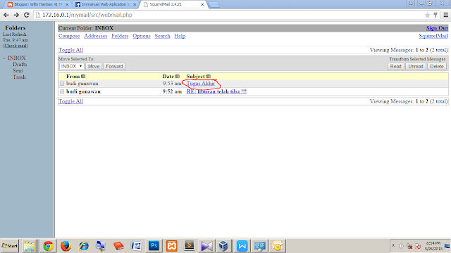Open Windows Explorer from the taskbar
Image resolution: width=451 pixels, height=253 pixels.
29,246
